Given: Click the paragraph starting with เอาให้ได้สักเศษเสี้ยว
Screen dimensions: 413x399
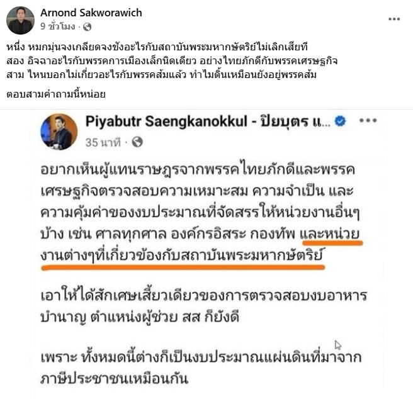Looking at the screenshot, I should [x=203, y=306].
